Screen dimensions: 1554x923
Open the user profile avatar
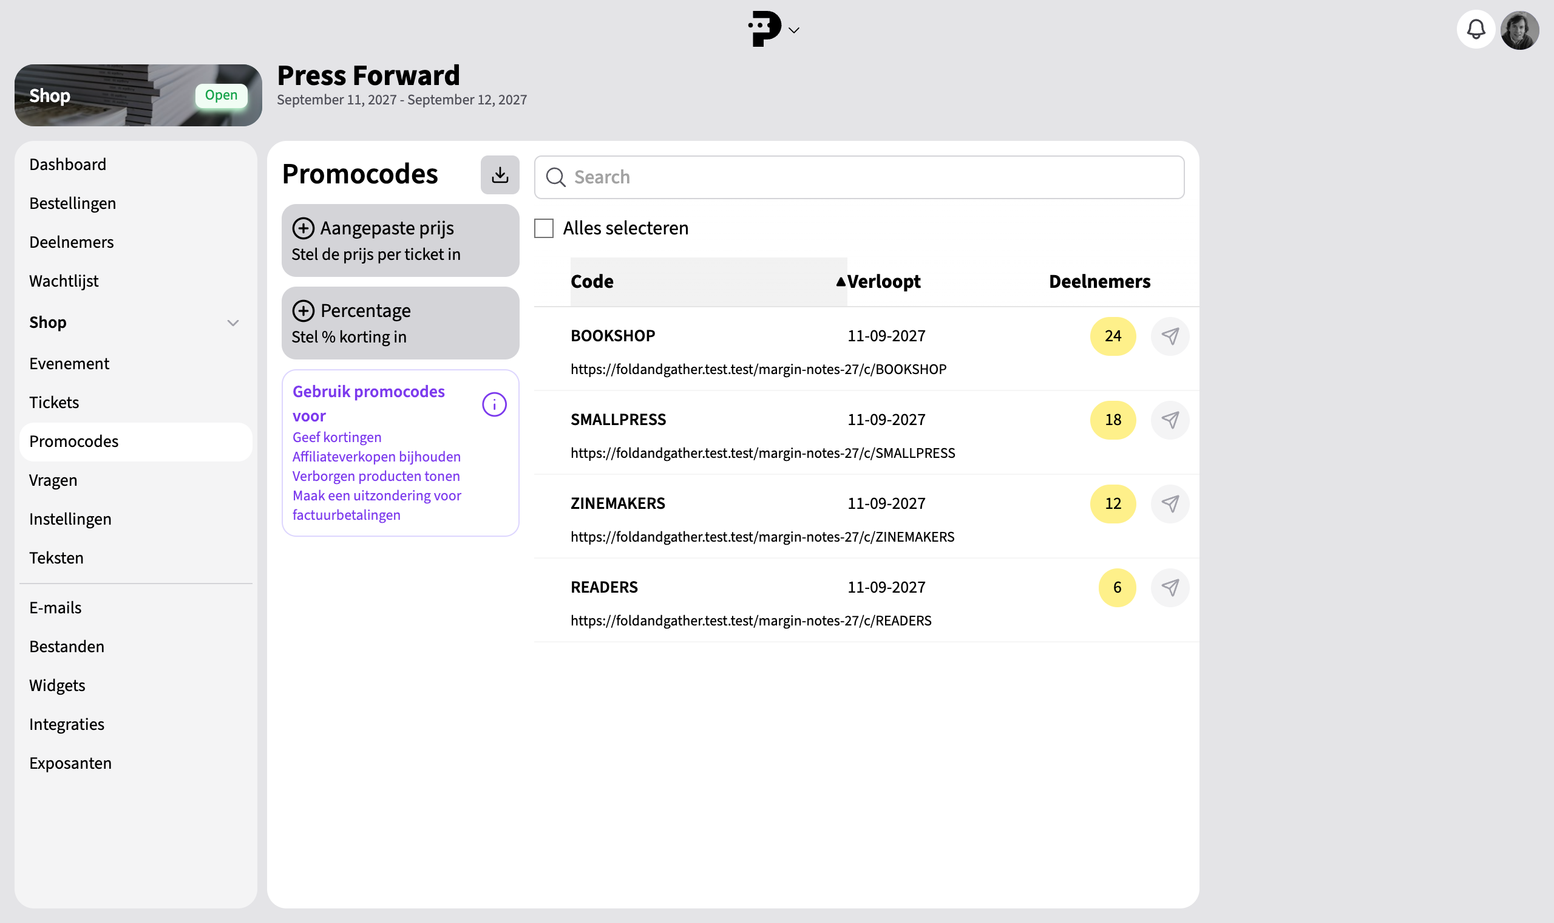click(1520, 30)
